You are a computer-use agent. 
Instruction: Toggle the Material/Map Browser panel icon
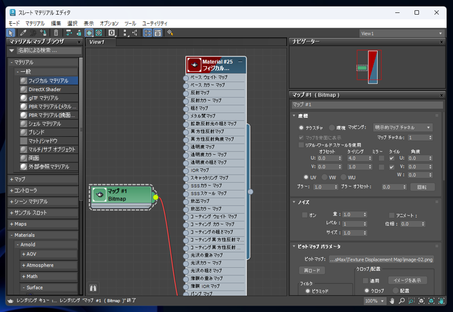tap(148, 33)
